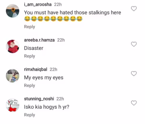This screenshot has height=124, width=145.
Task: Visit the i_am_aroosha username link
Action: (x=38, y=5)
